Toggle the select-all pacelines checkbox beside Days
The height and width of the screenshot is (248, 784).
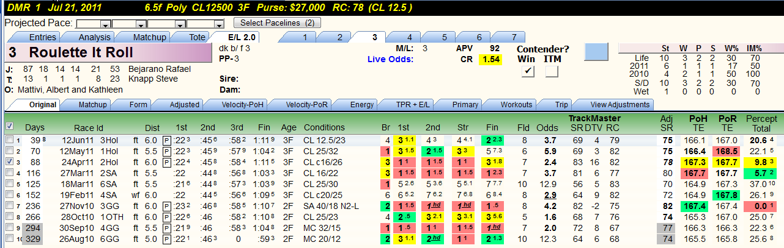click(9, 126)
